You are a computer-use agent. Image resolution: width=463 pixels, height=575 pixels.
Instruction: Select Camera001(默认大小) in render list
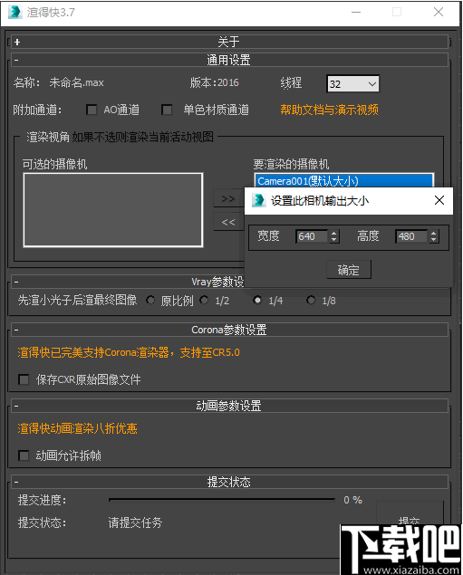tap(344, 181)
